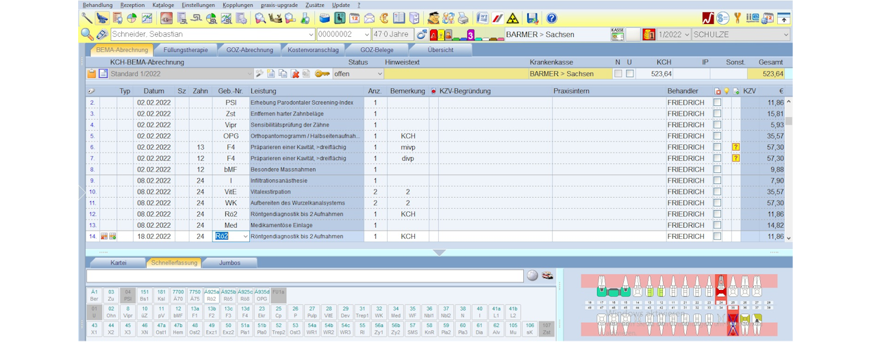
Task: Click the radiation warning X-ray icon
Action: click(x=512, y=18)
